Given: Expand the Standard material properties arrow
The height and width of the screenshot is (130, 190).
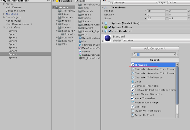Looking at the screenshot, I should [103, 41].
